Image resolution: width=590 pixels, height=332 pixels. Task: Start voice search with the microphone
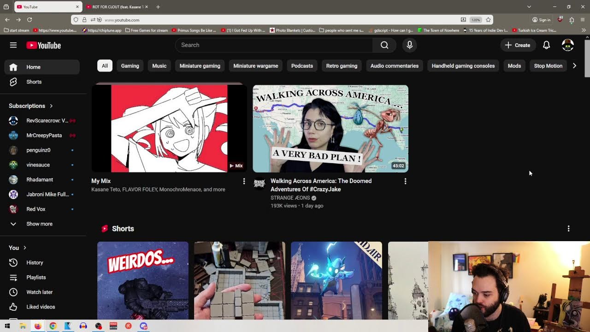click(409, 45)
